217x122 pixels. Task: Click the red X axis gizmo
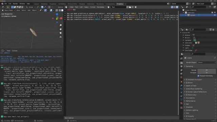[61, 18]
